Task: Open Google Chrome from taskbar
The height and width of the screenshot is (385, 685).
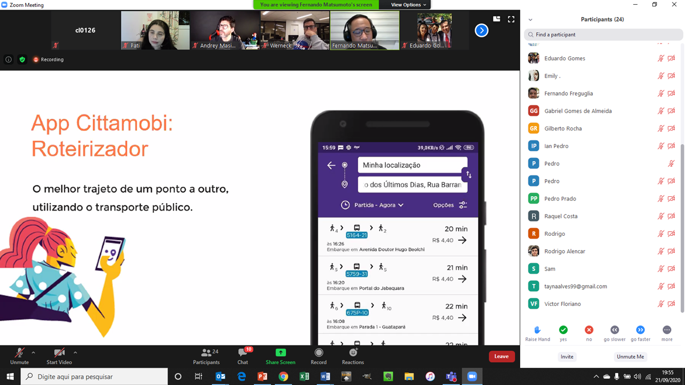Action: point(283,376)
